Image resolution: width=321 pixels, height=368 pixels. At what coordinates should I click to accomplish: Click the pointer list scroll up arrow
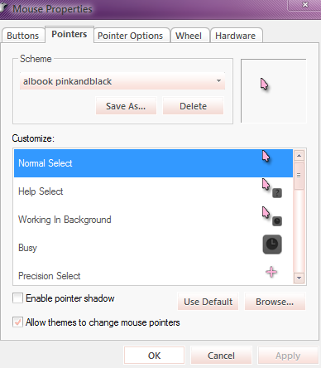click(299, 156)
